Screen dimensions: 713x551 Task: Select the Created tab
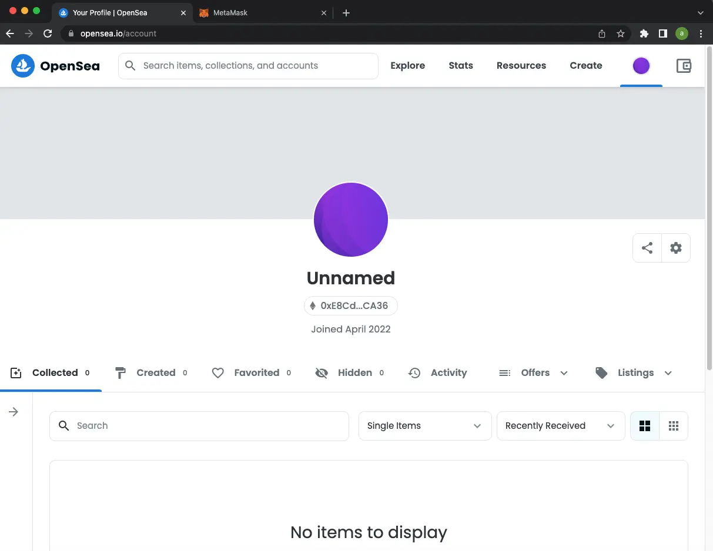point(151,373)
